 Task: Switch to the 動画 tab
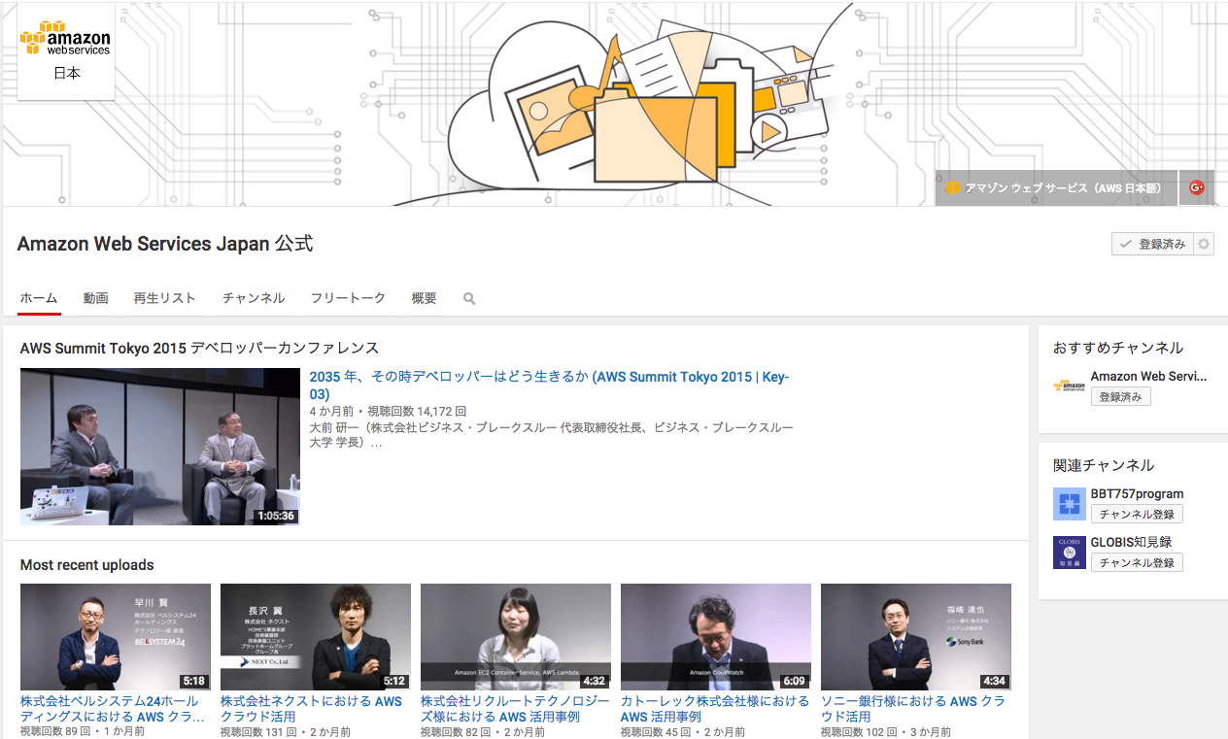pos(95,298)
